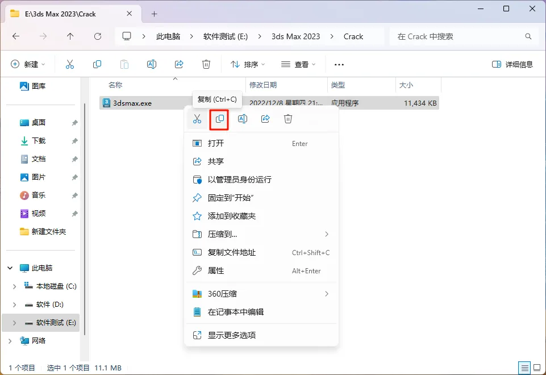Click the Cut scissors icon in the toolbar
The image size is (546, 375).
pos(70,64)
